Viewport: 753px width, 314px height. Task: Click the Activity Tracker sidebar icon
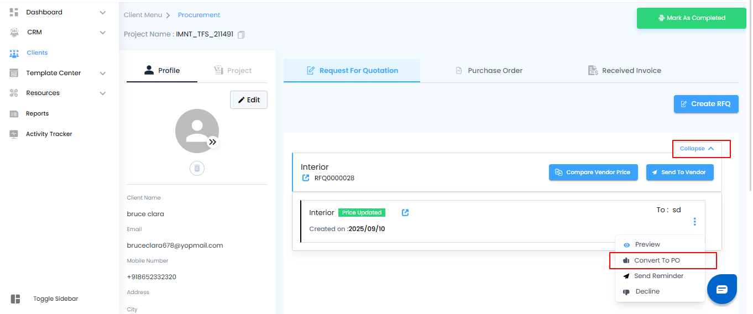14,134
